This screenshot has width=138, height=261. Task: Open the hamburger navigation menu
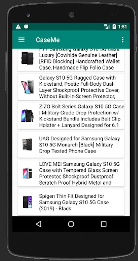[21, 40]
